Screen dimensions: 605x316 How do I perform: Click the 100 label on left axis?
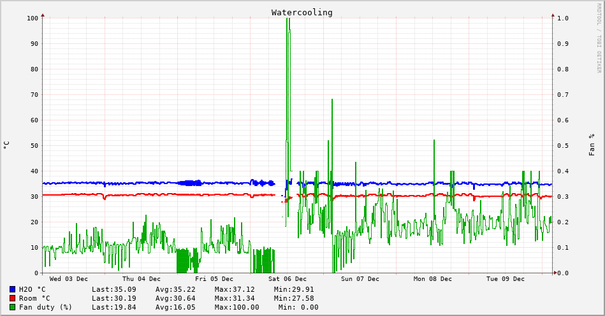coord(33,18)
